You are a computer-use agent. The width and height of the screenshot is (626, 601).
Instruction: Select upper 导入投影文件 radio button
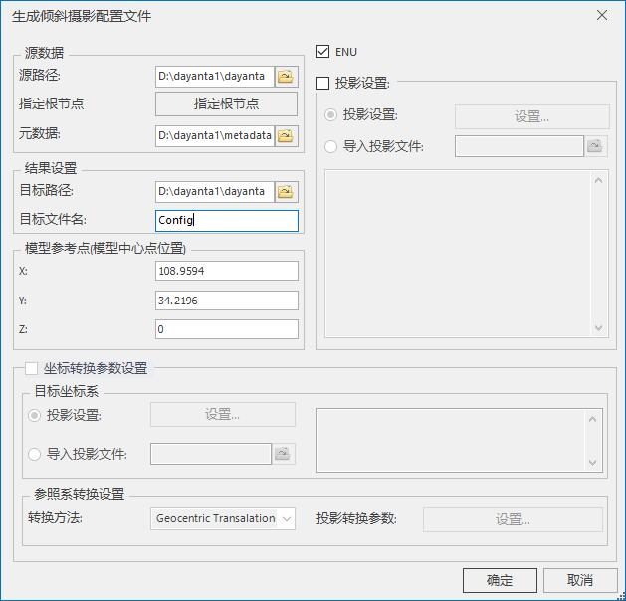[331, 146]
